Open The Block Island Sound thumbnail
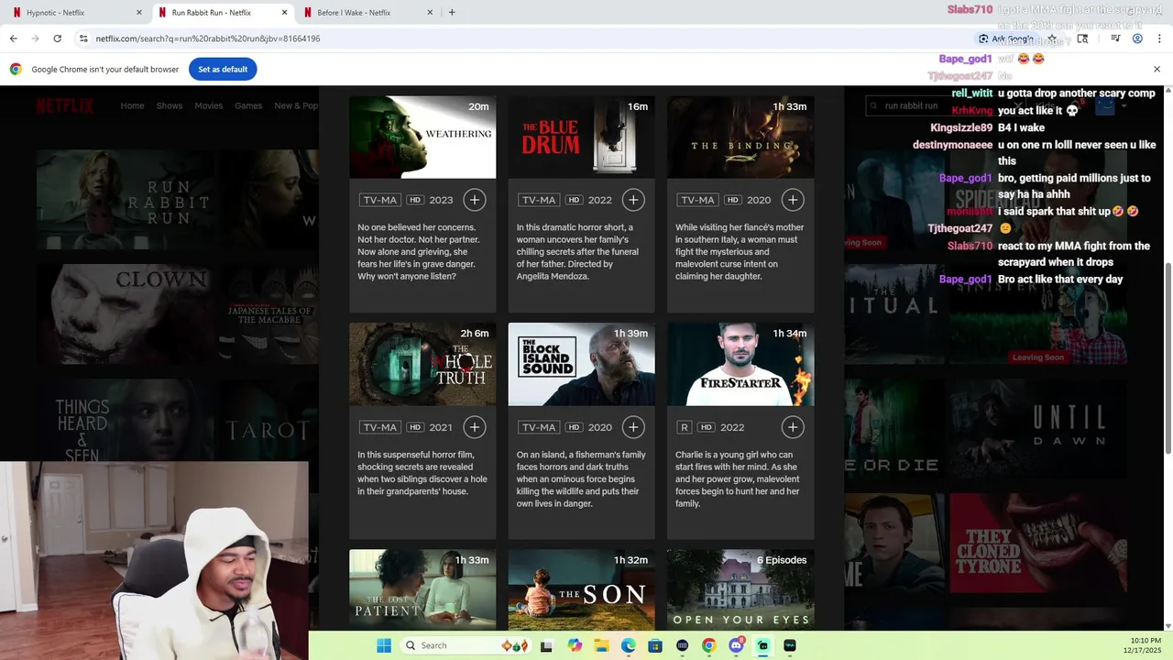 pyautogui.click(x=582, y=364)
